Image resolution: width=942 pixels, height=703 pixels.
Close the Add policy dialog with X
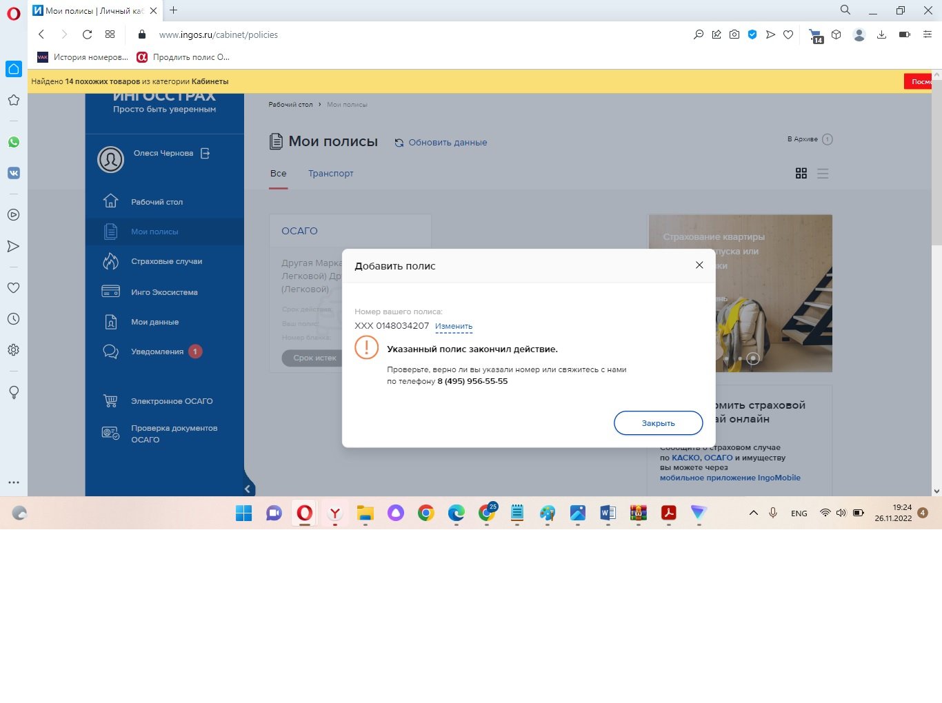pos(699,265)
